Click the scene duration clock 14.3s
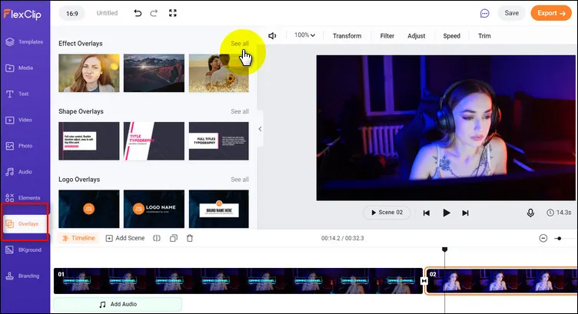 [x=559, y=213]
